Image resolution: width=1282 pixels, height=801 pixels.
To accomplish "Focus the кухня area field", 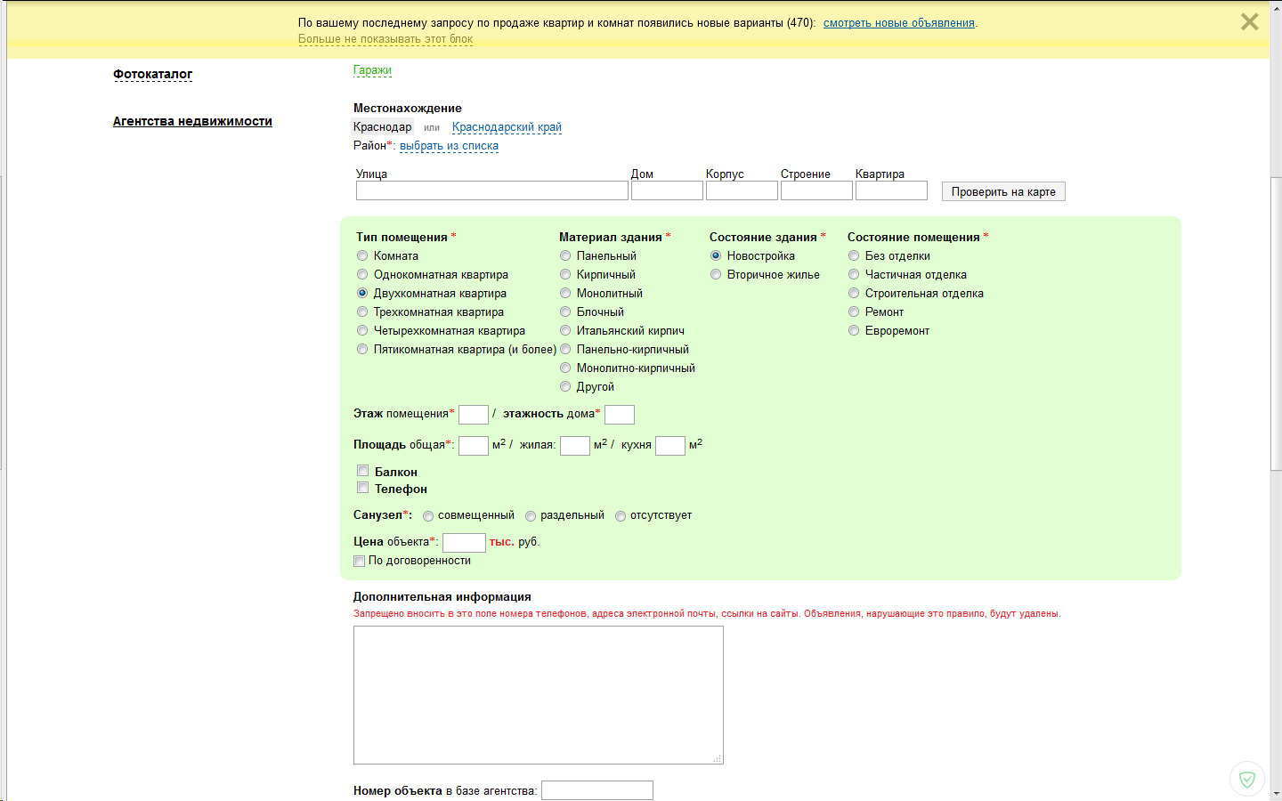I will pyautogui.click(x=670, y=445).
